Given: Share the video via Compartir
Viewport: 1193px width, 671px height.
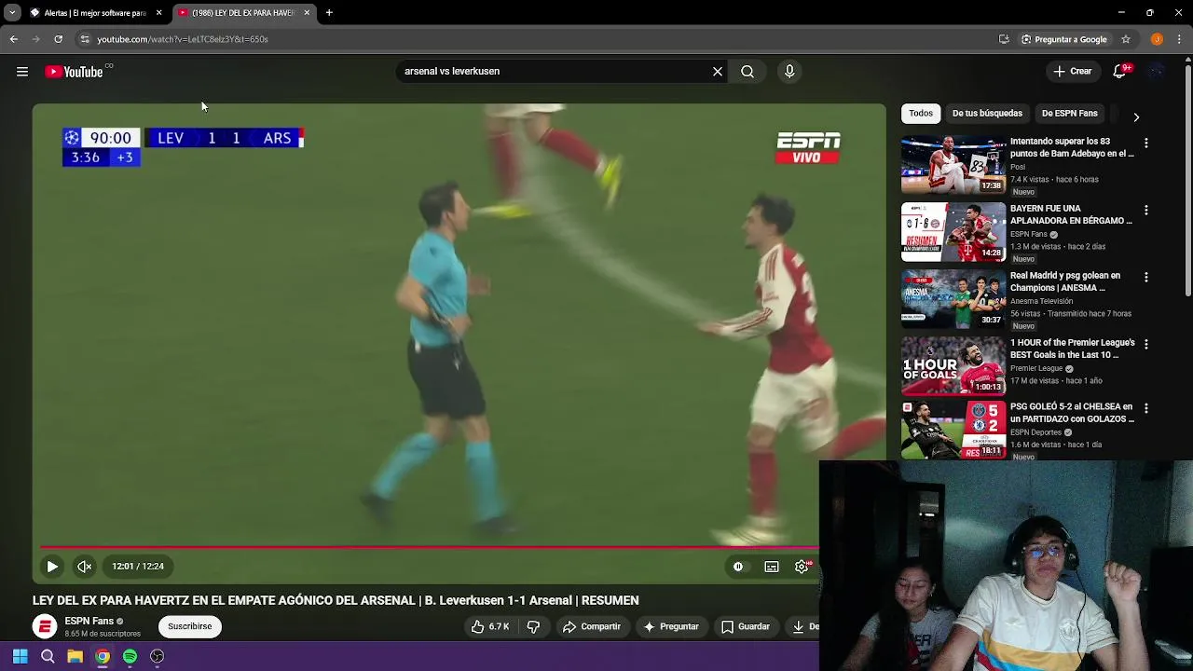Looking at the screenshot, I should click(x=592, y=626).
